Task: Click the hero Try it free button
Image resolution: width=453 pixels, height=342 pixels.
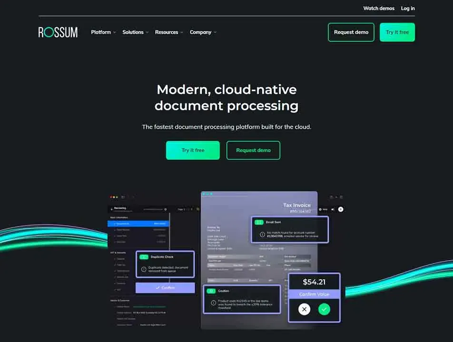Action: (x=193, y=150)
